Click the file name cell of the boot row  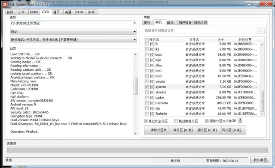(195, 54)
